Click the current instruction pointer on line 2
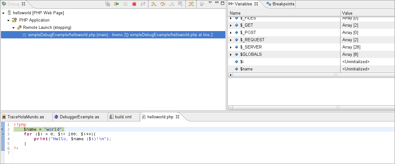This screenshot has width=395, height=164. tap(3, 129)
